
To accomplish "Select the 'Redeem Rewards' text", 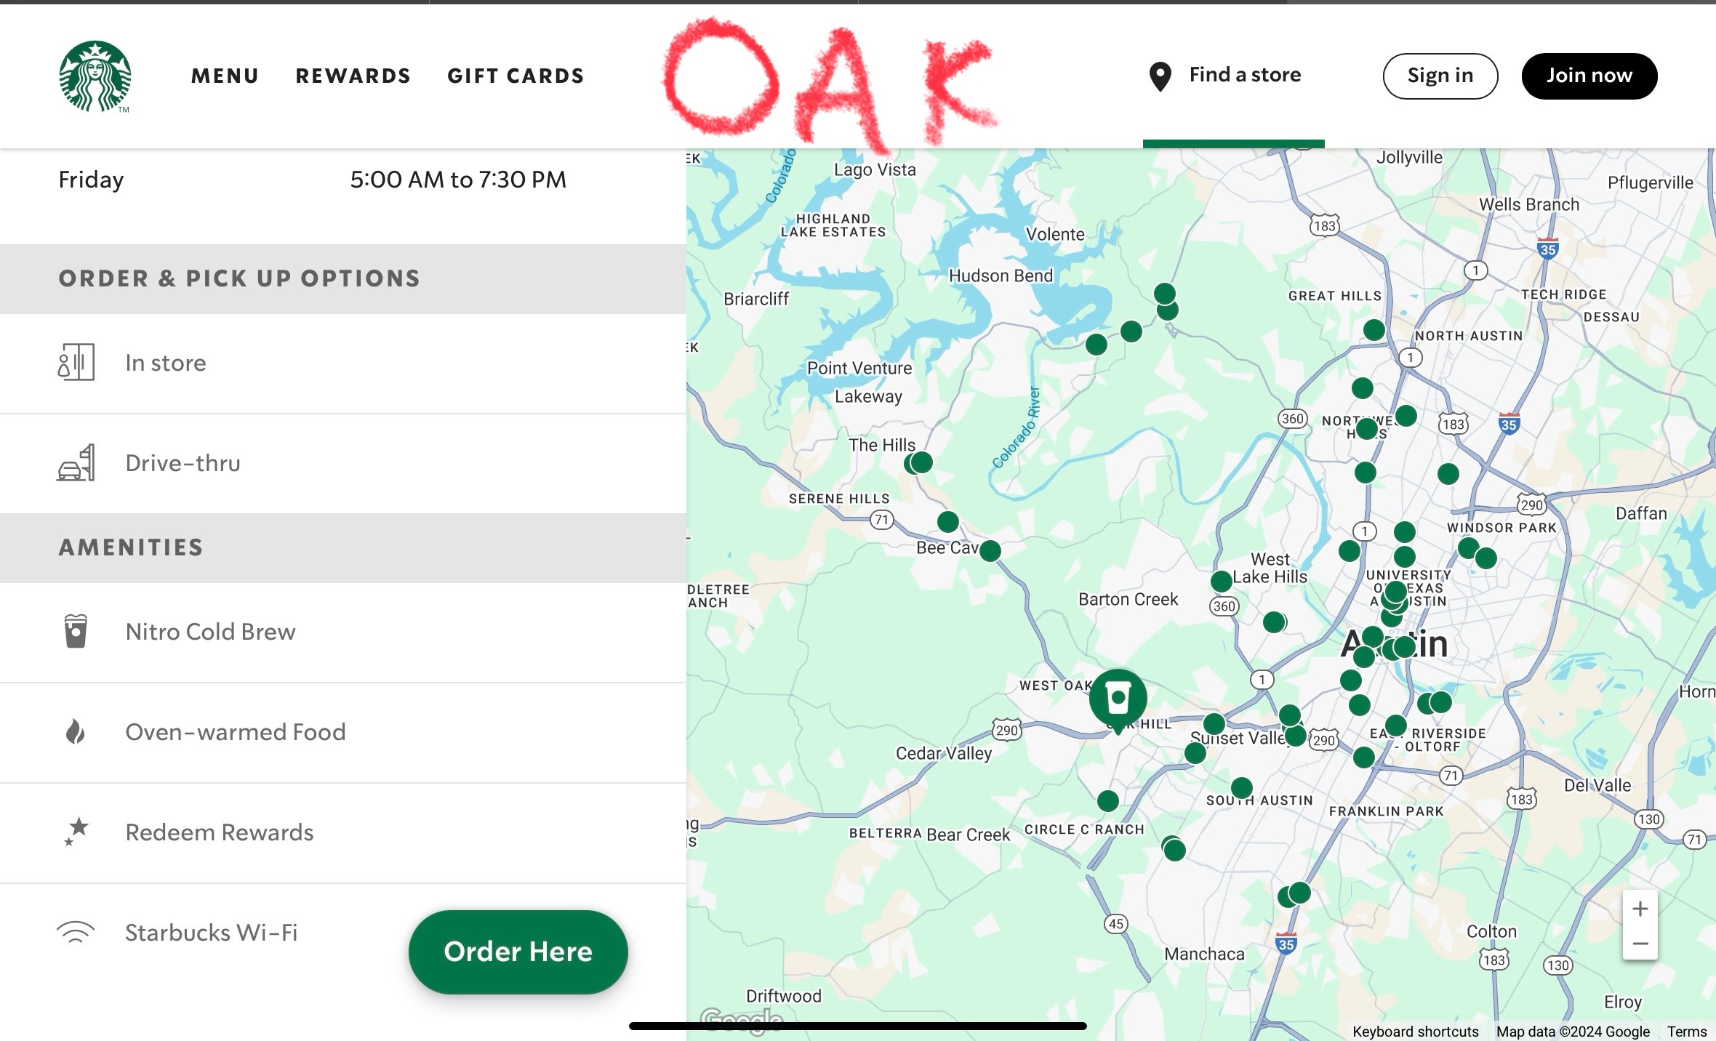I will point(220,832).
